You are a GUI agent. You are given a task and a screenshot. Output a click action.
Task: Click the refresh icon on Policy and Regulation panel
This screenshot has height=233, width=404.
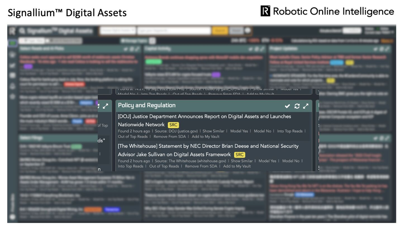[297, 106]
